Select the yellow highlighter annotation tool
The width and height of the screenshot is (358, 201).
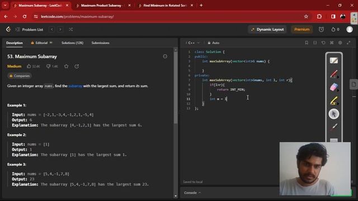[334, 100]
